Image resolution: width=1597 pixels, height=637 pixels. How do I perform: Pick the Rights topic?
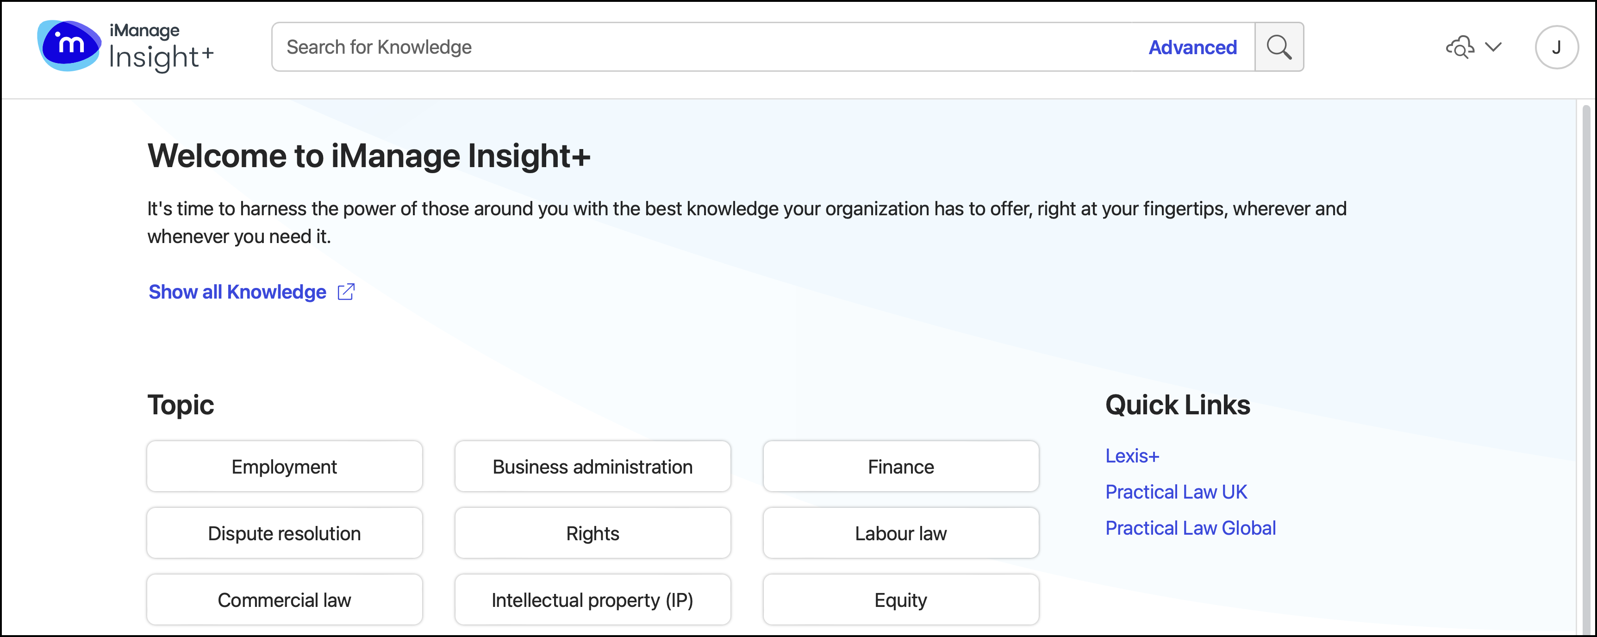[x=593, y=533]
